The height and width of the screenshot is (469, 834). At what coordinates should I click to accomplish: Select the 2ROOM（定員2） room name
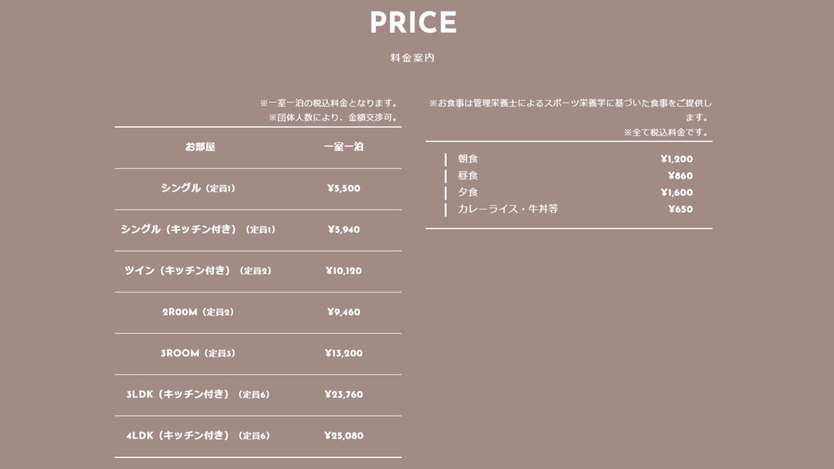(x=198, y=312)
